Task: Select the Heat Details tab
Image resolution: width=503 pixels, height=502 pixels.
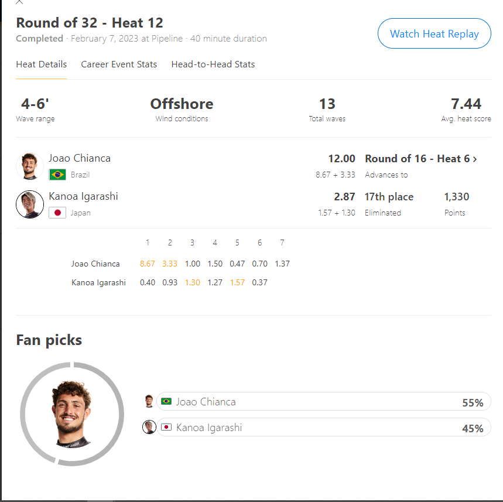Action: [42, 64]
